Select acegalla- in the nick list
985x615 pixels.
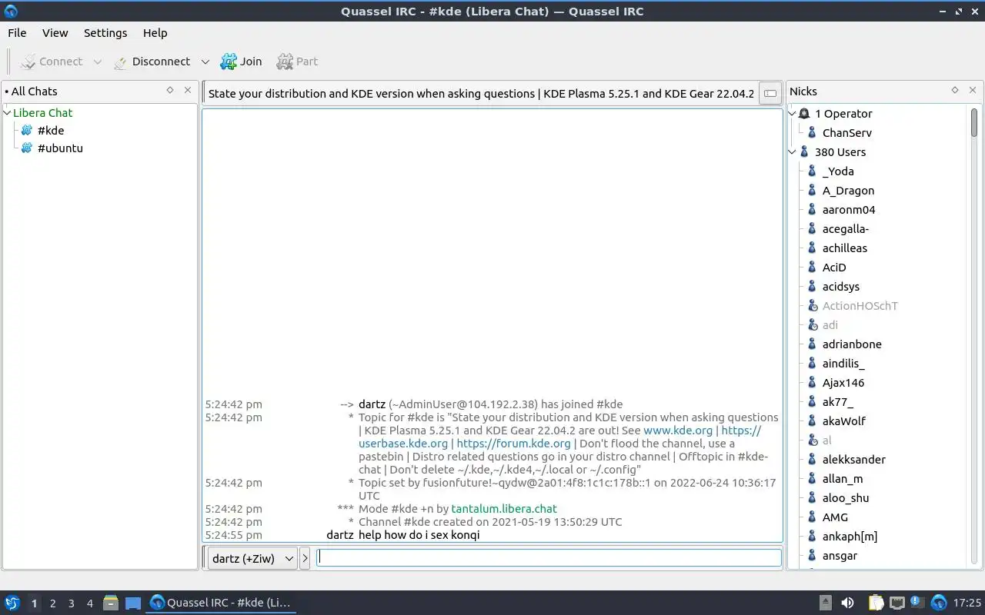[846, 229]
